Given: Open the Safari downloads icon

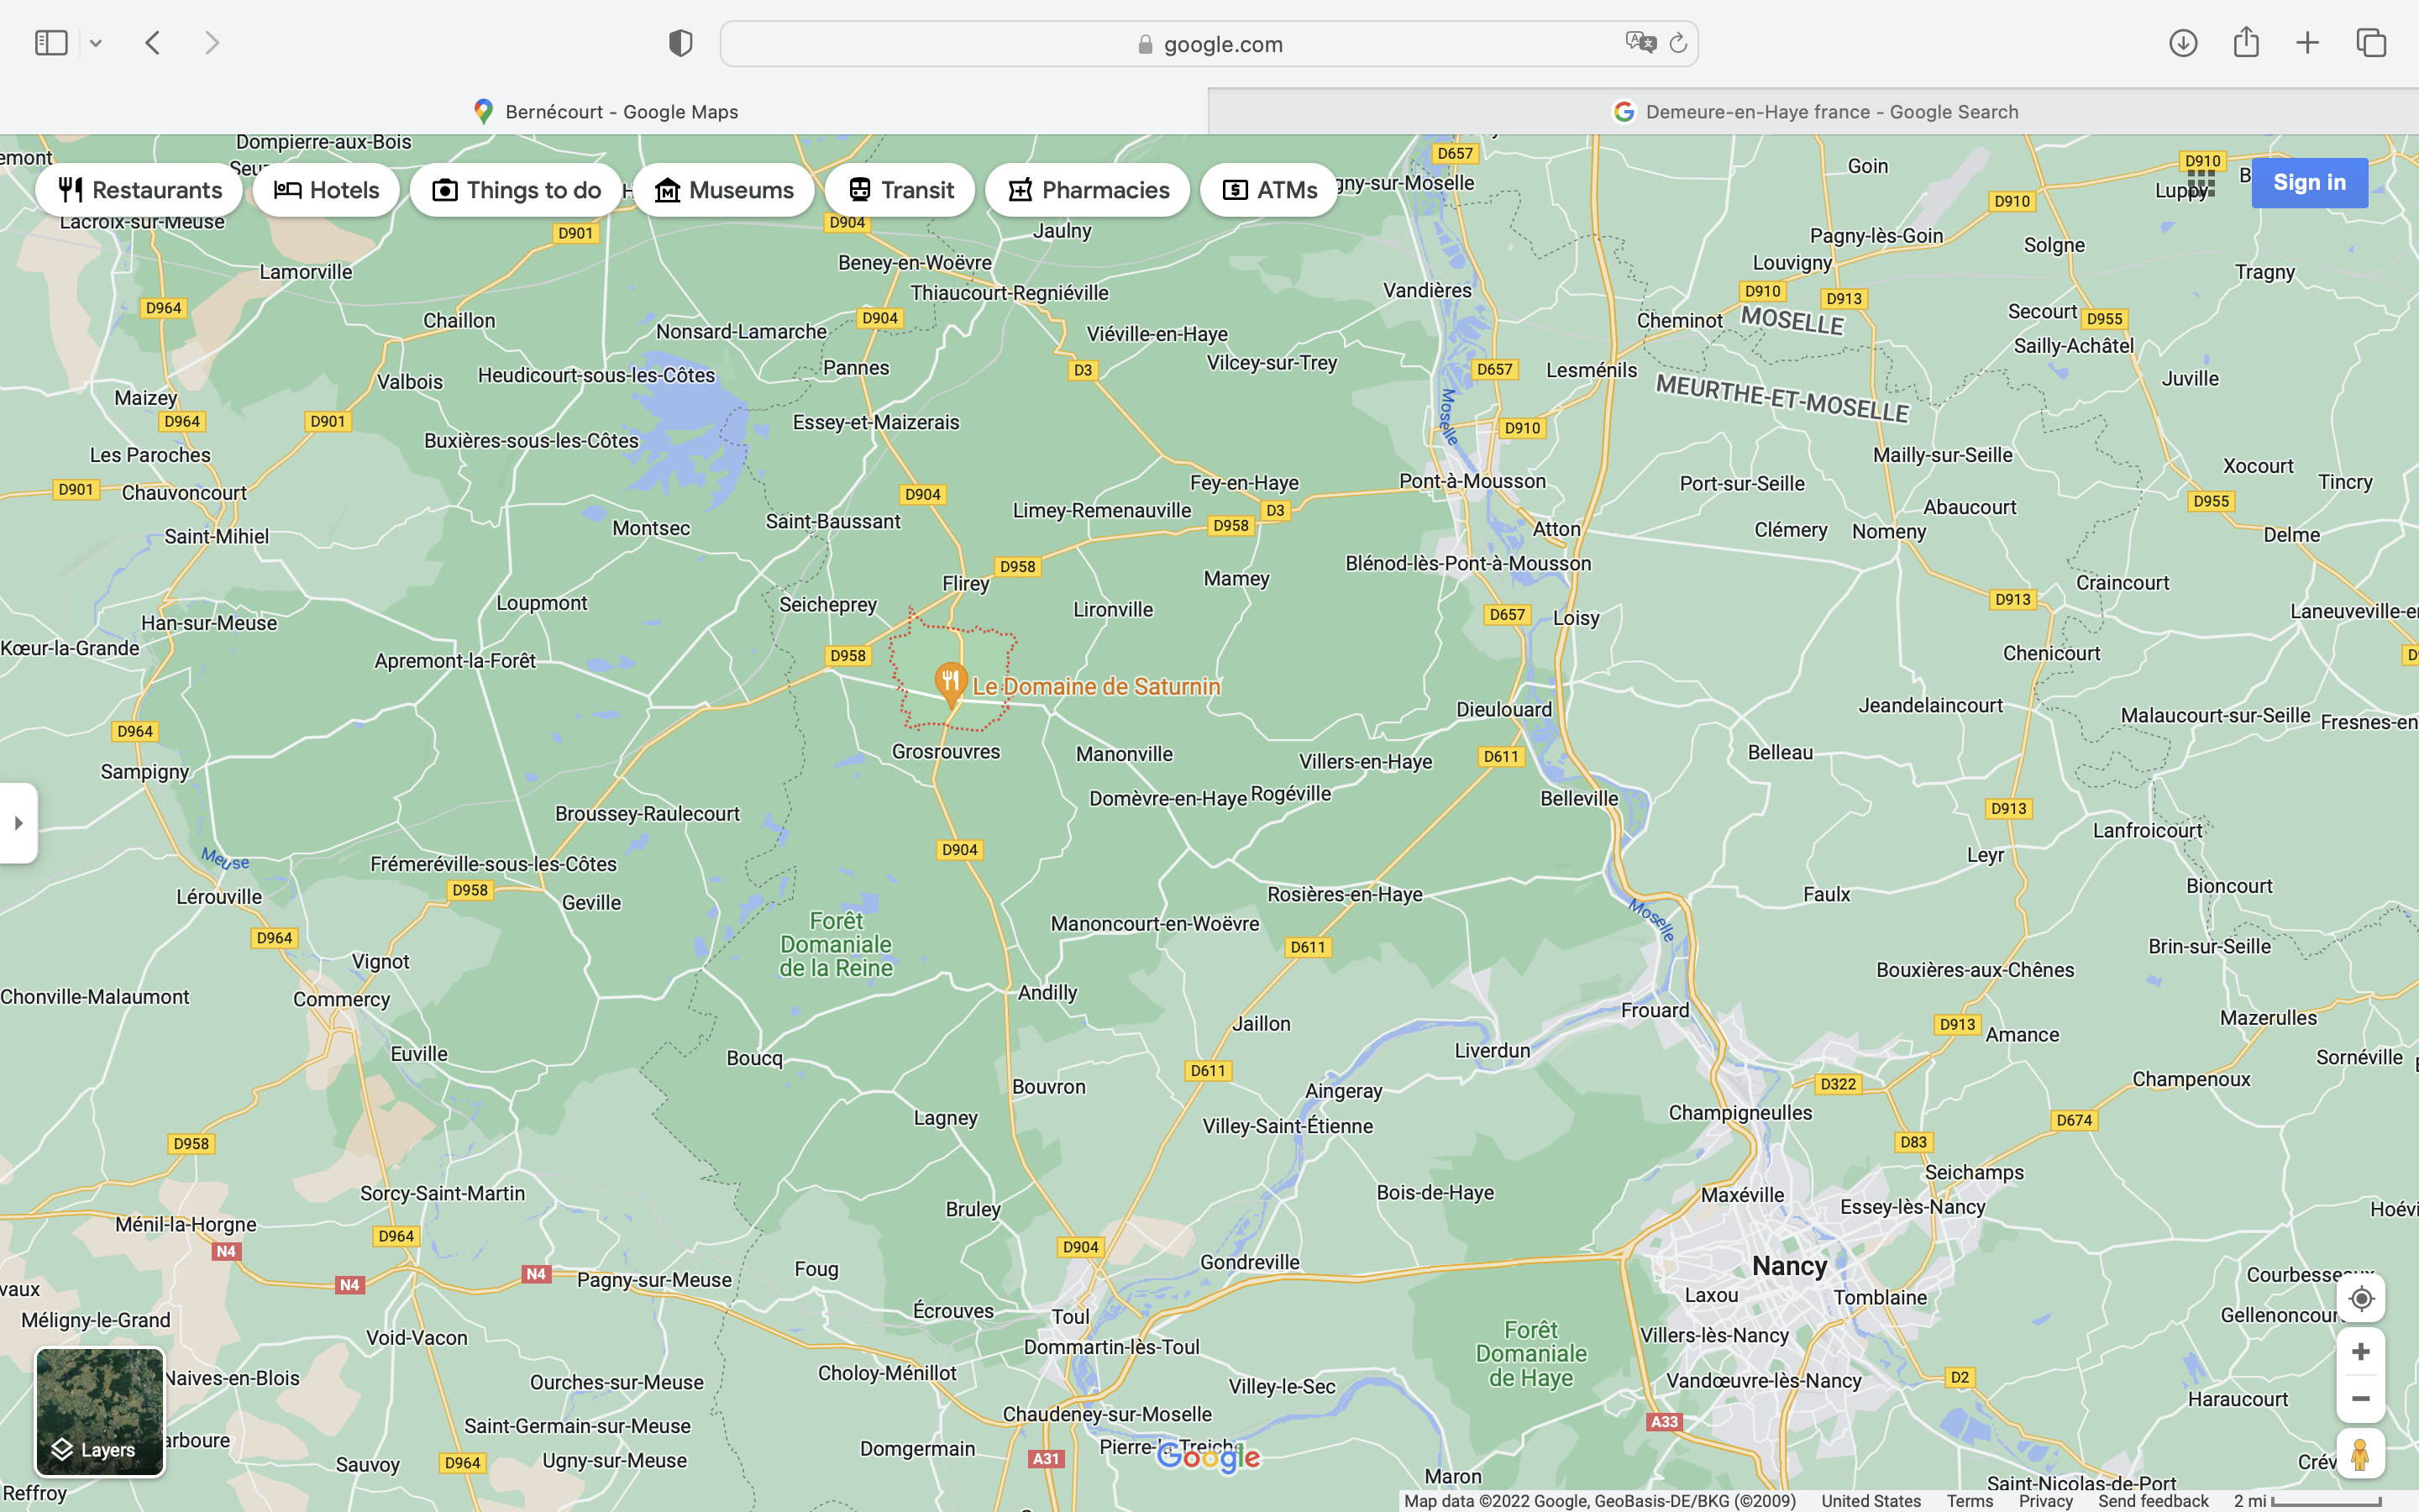Looking at the screenshot, I should (2182, 43).
